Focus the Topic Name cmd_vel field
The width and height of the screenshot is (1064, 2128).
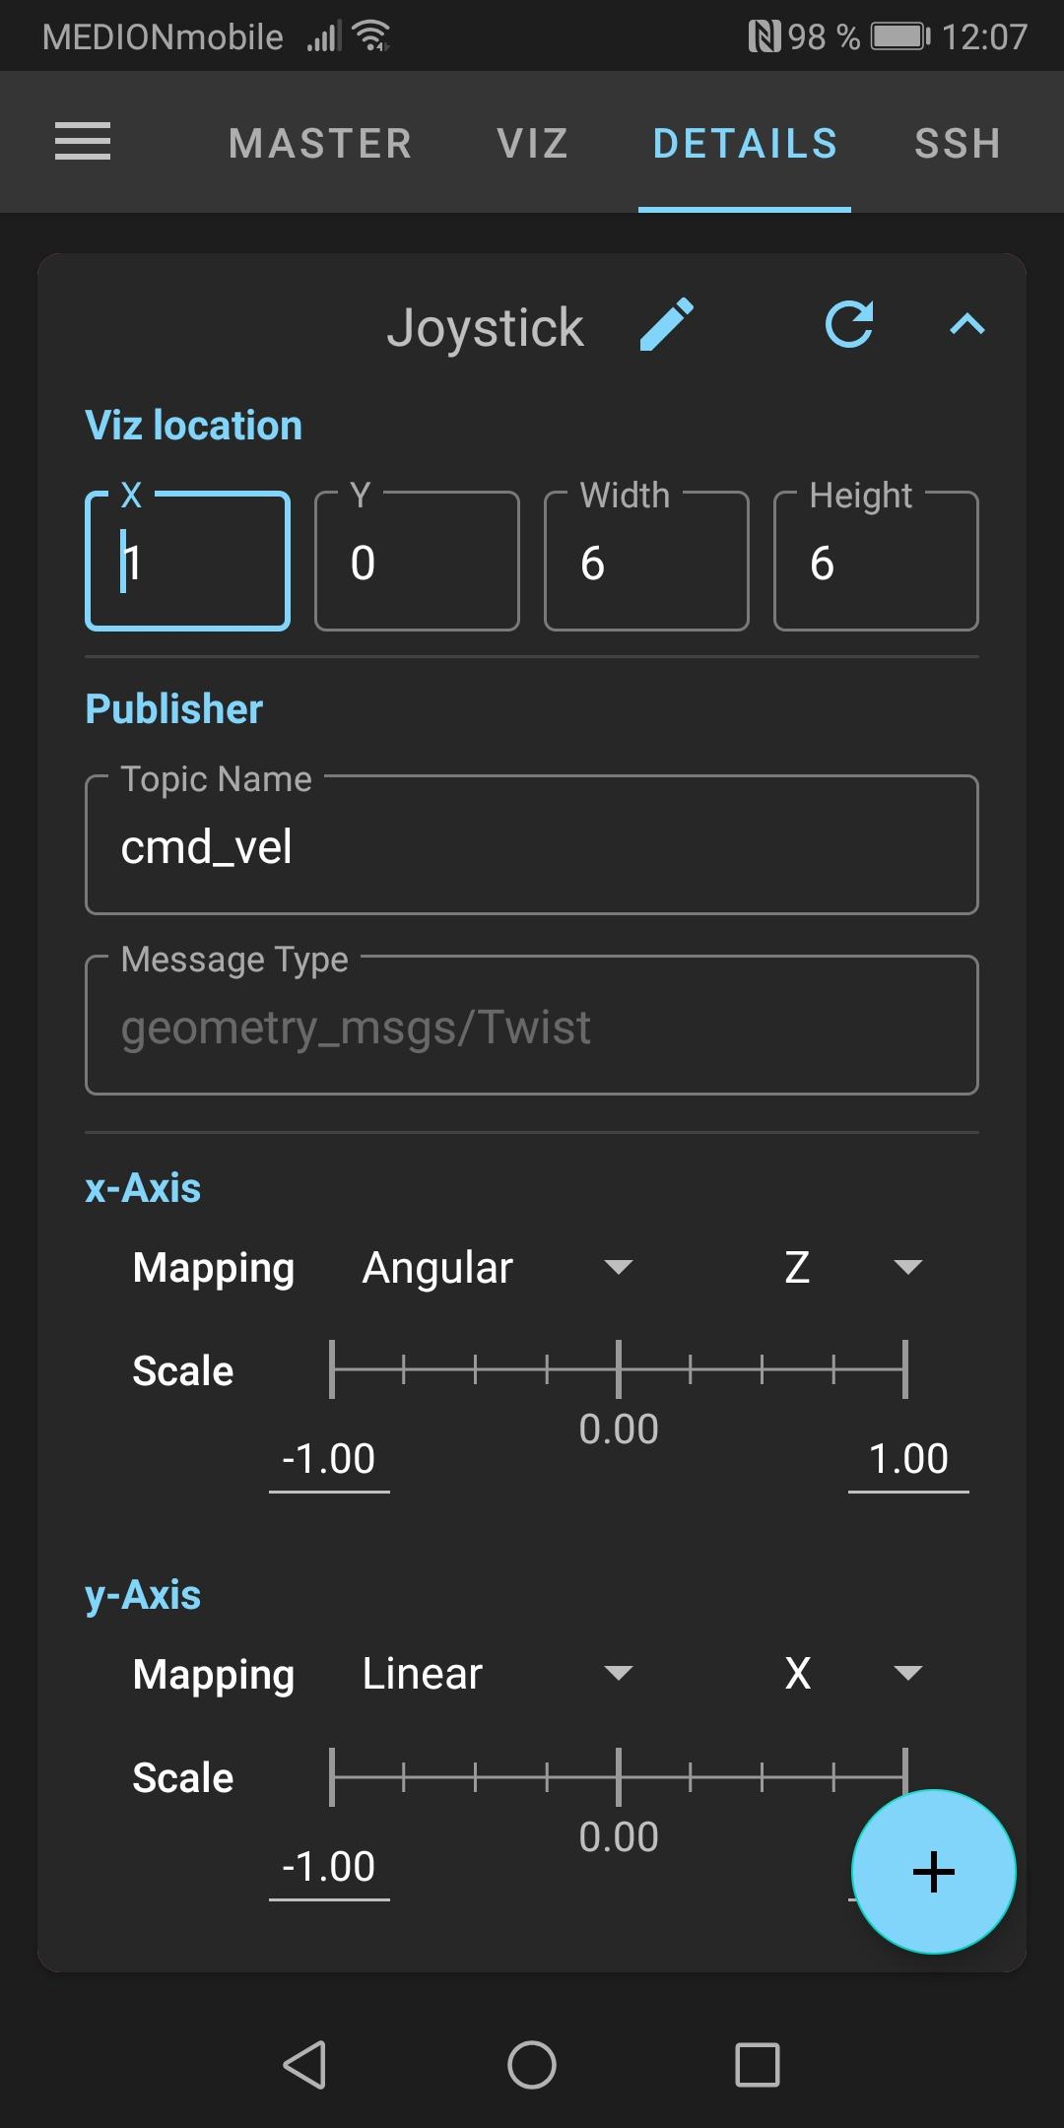point(532,845)
